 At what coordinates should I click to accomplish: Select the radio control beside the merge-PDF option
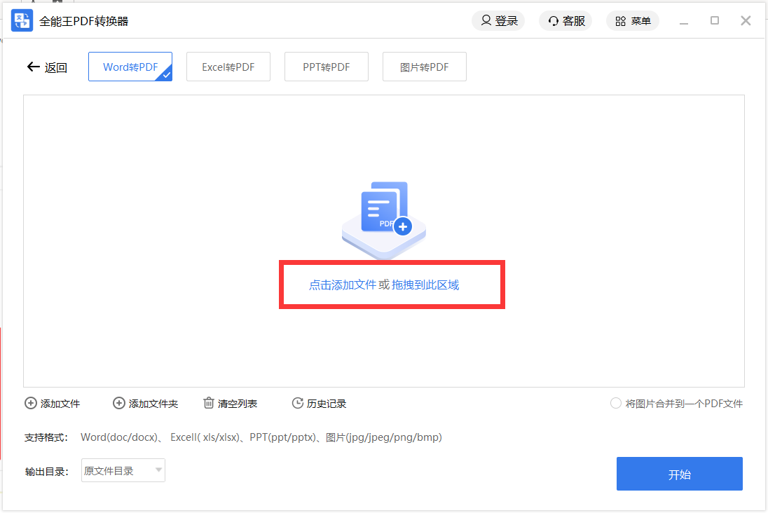click(x=615, y=403)
